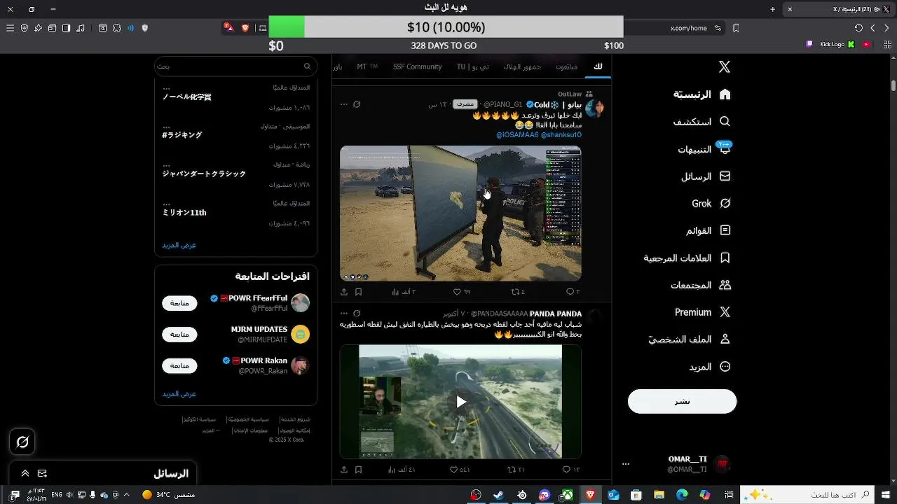897x504 pixels.
Task: Show more follow suggestions عرض المزيد
Action: coord(179,393)
